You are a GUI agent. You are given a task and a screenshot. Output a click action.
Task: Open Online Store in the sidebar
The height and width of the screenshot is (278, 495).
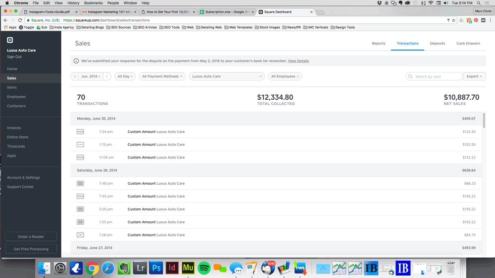(x=18, y=137)
